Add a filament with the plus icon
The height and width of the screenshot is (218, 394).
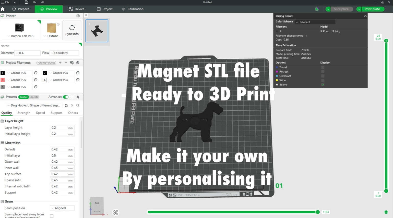(60, 63)
